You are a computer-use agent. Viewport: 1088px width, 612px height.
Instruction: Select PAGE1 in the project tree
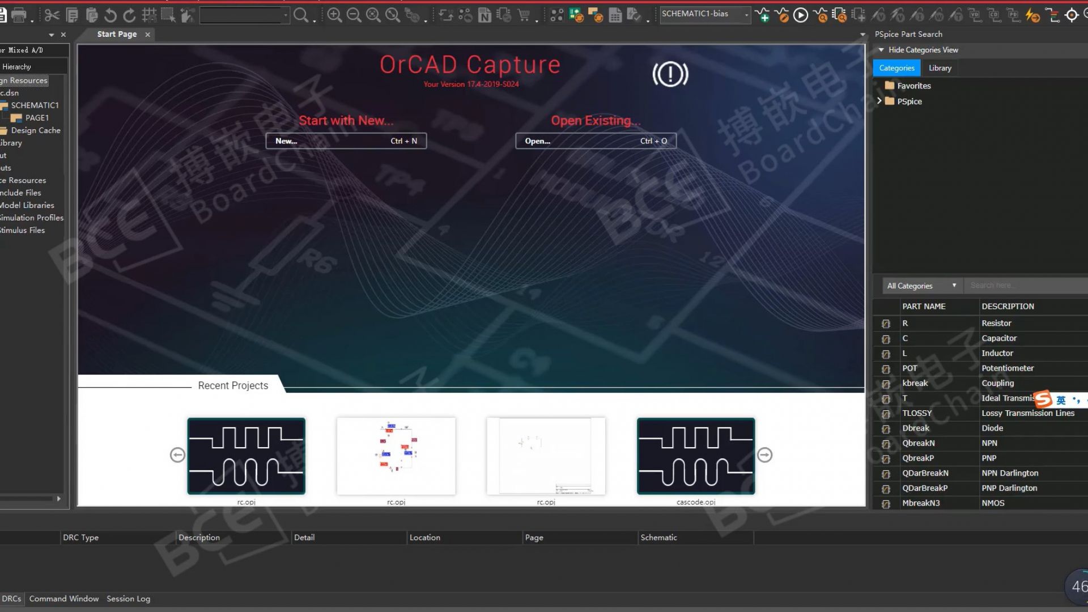tap(37, 118)
